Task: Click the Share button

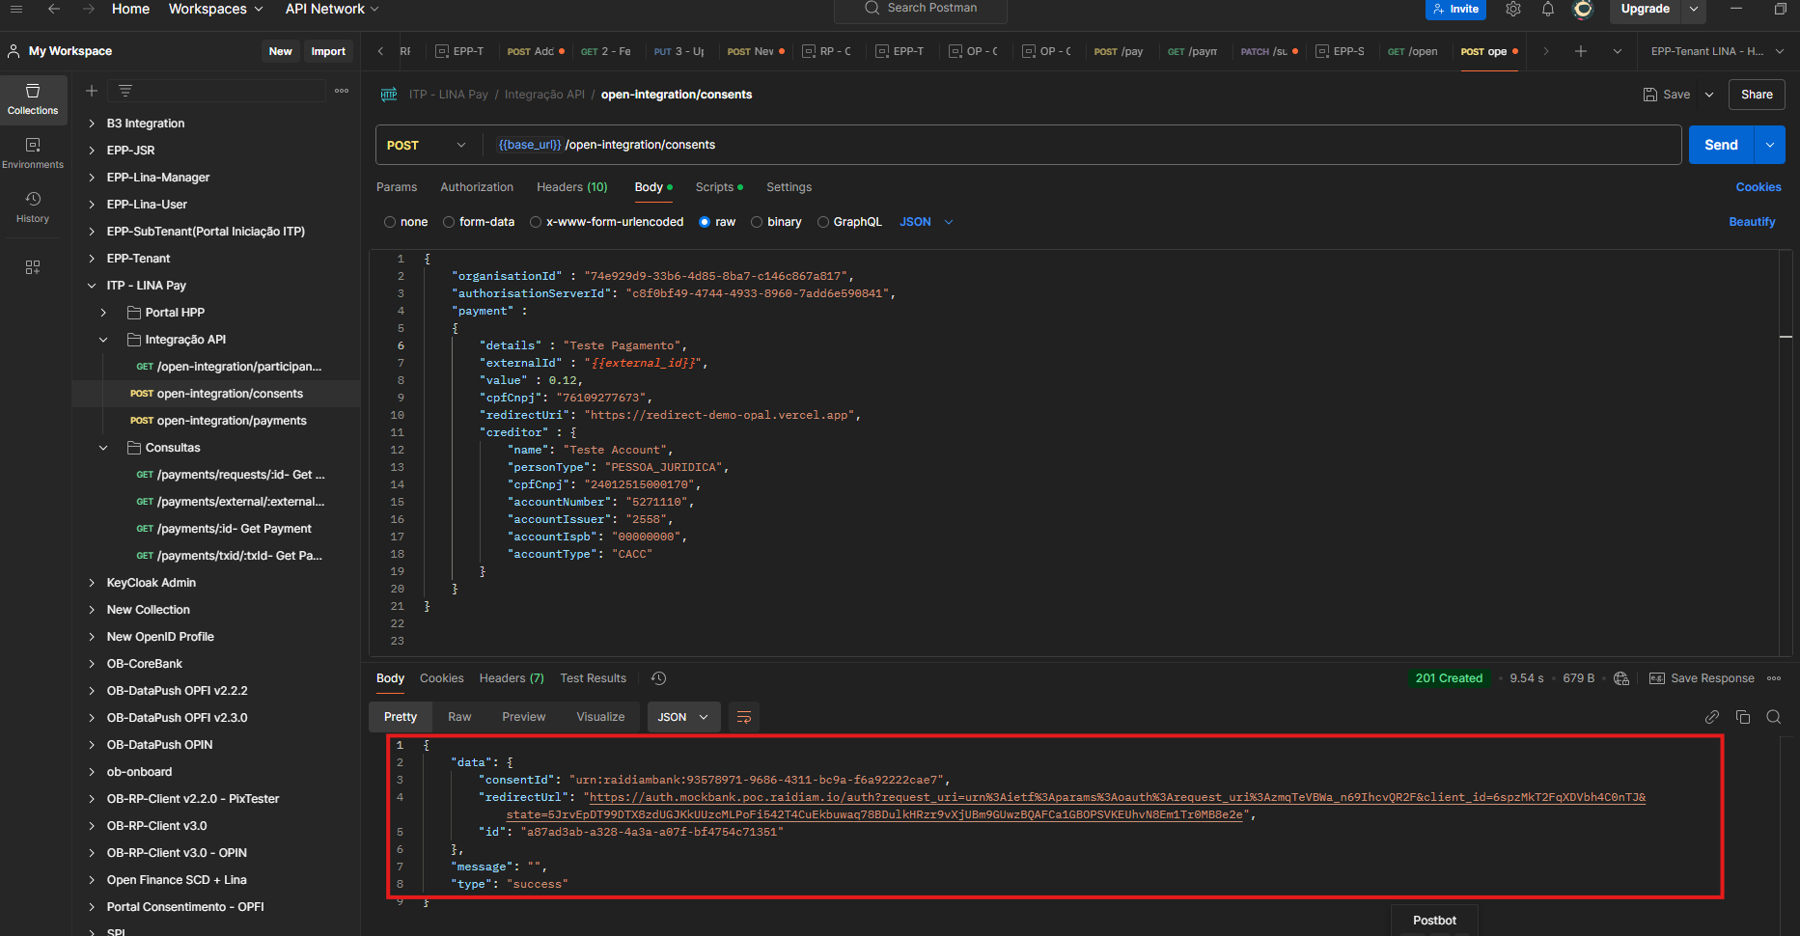Action: pos(1757,95)
